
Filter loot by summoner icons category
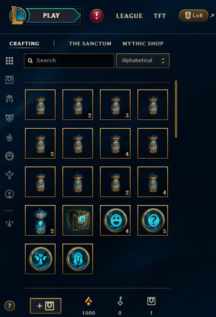(x=9, y=194)
